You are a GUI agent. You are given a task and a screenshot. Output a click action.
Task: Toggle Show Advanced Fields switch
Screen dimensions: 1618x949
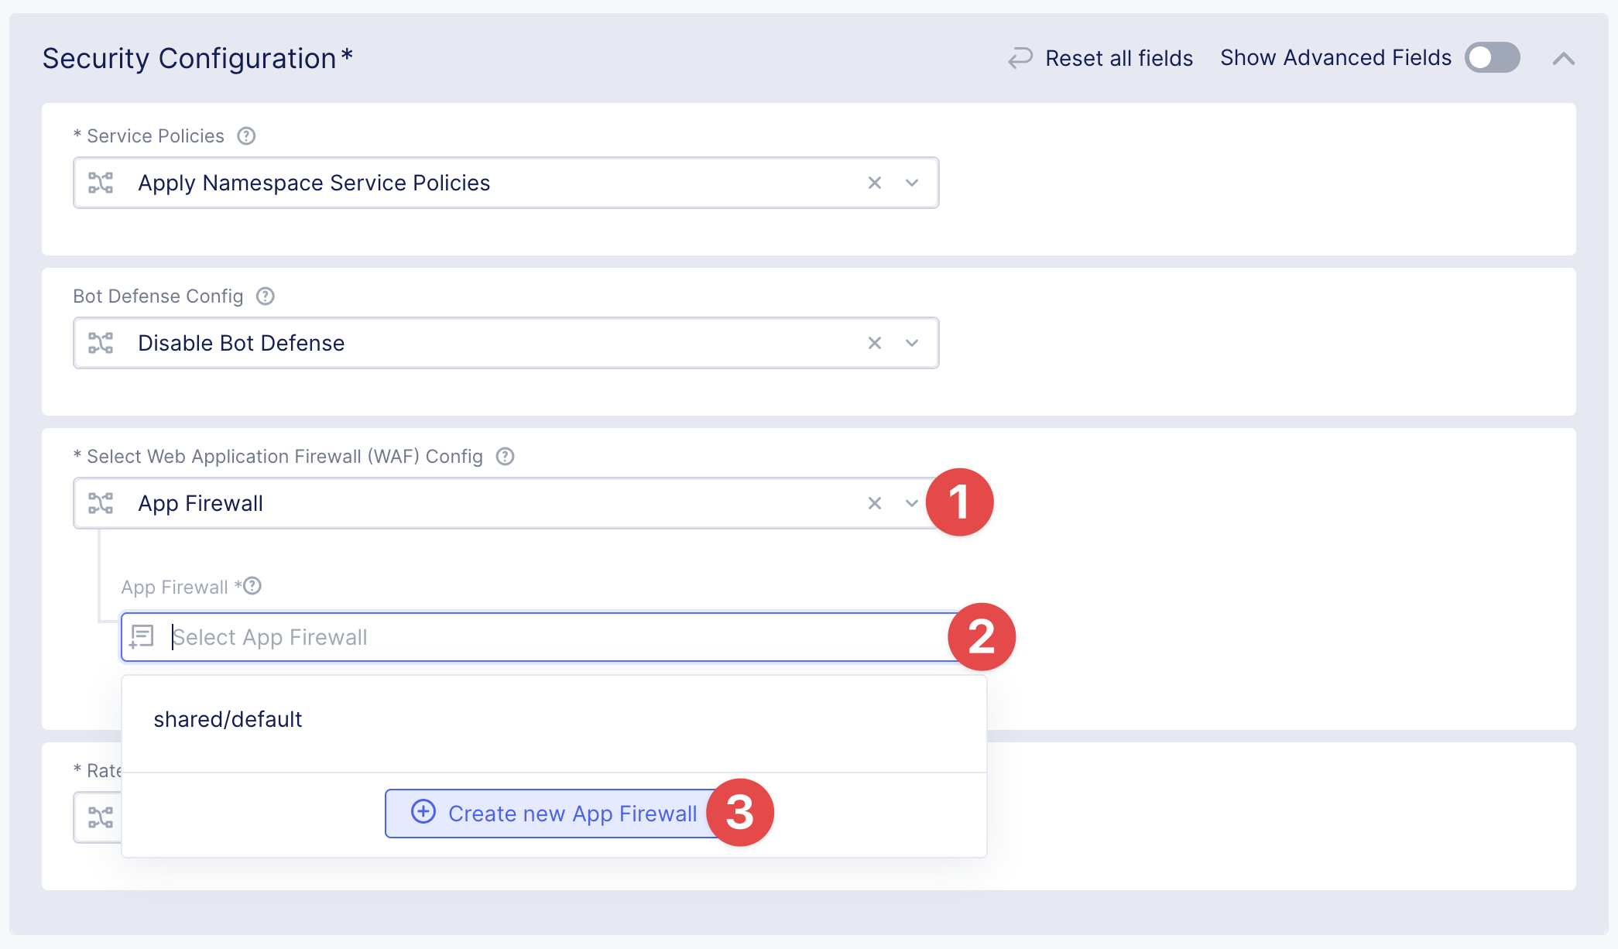pos(1492,58)
